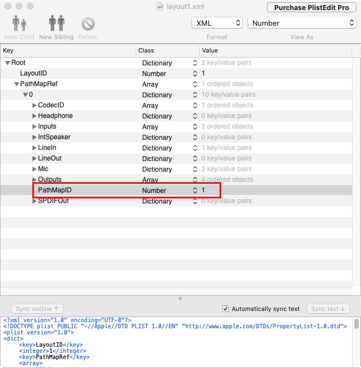Open the XML format dropdown
The width and height of the screenshot is (361, 368).
[217, 23]
